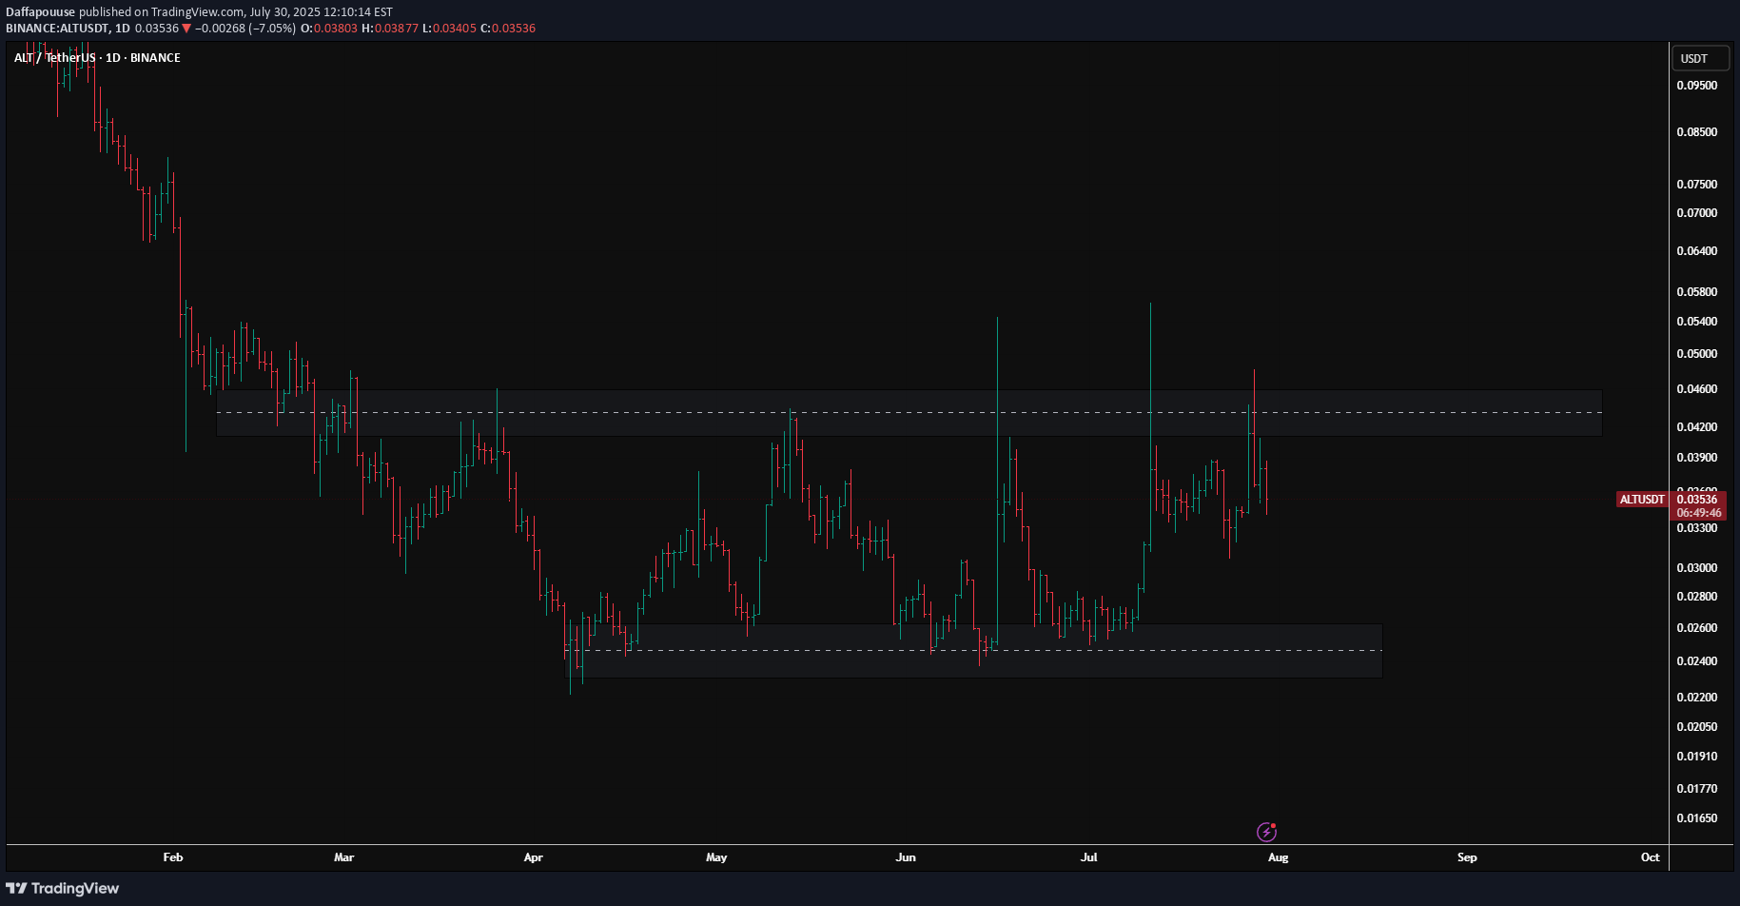Click the 0.09500 price axis label
1740x906 pixels.
tap(1697, 86)
